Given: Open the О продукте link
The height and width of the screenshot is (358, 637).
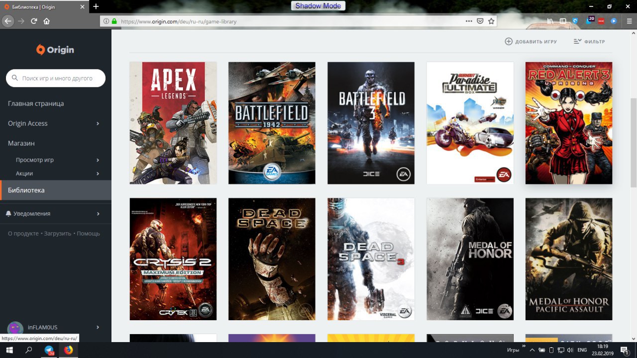Looking at the screenshot, I should (23, 233).
